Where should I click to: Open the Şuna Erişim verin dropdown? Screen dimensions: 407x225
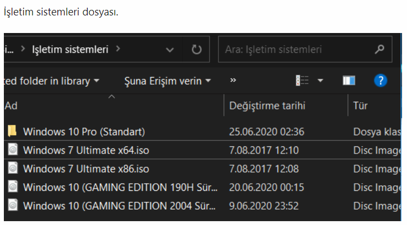point(168,81)
